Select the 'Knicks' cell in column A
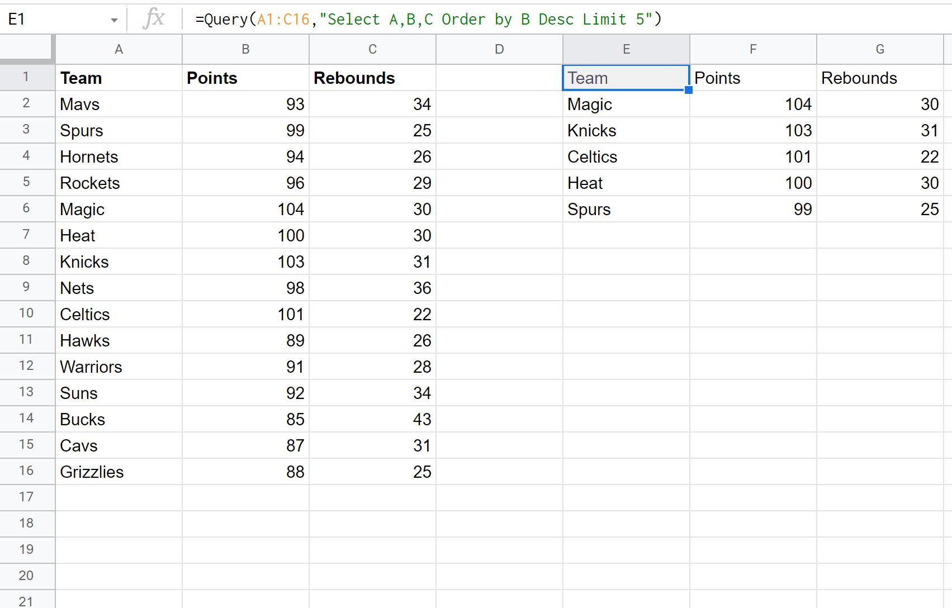Viewport: 952px width, 608px height. tap(119, 262)
